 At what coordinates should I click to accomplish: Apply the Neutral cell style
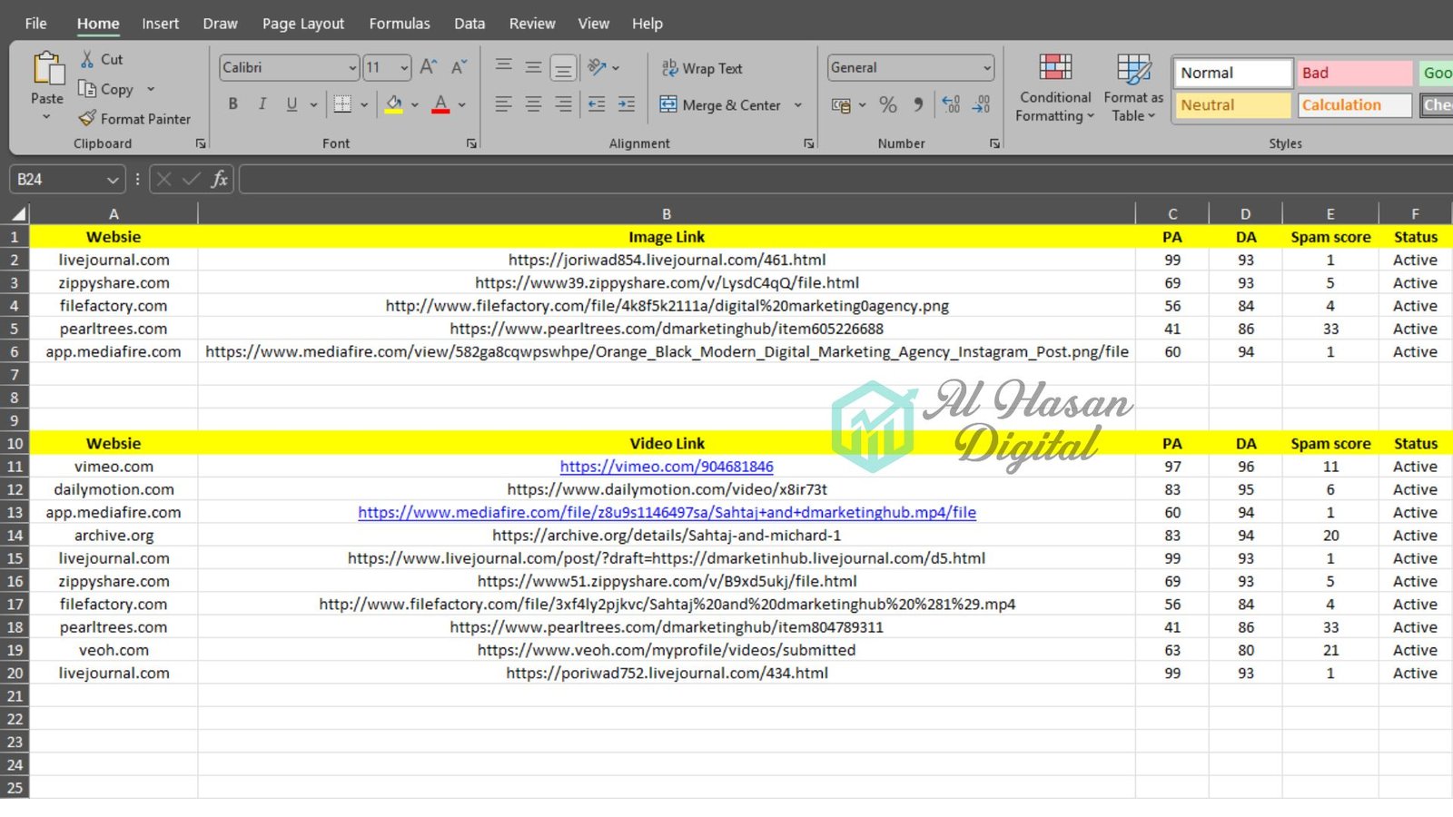tap(1232, 105)
